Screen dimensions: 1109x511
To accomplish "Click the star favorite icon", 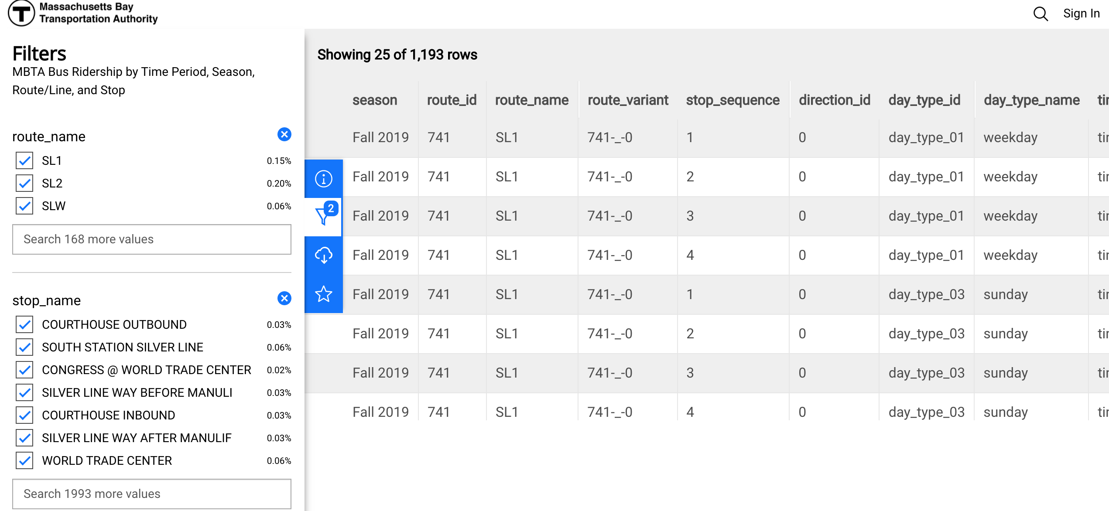I will tap(324, 294).
